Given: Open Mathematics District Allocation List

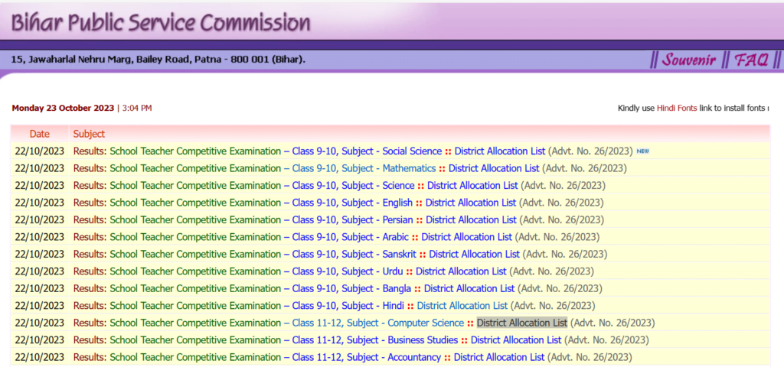Looking at the screenshot, I should tap(494, 168).
